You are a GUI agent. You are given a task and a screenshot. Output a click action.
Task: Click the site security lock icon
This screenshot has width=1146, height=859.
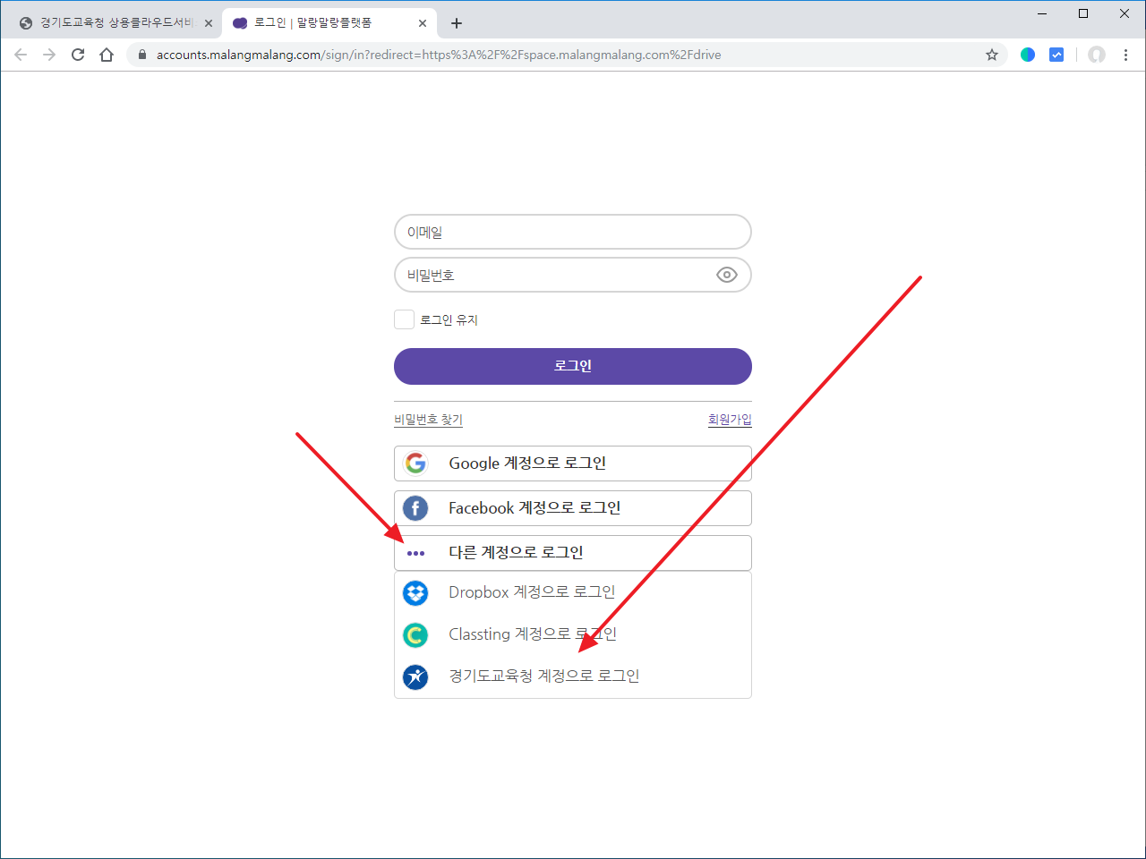coord(141,55)
